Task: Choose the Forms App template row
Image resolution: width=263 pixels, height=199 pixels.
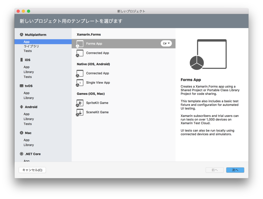Action: (124, 44)
